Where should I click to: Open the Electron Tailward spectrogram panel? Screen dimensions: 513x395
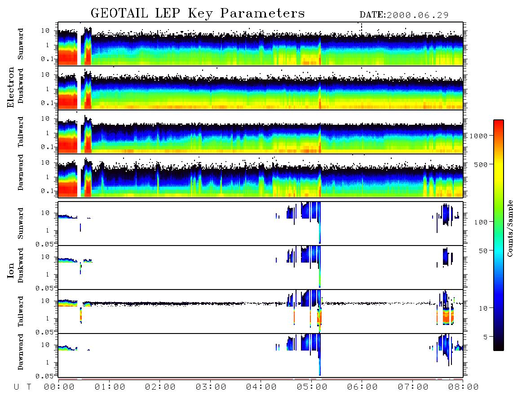pyautogui.click(x=261, y=132)
